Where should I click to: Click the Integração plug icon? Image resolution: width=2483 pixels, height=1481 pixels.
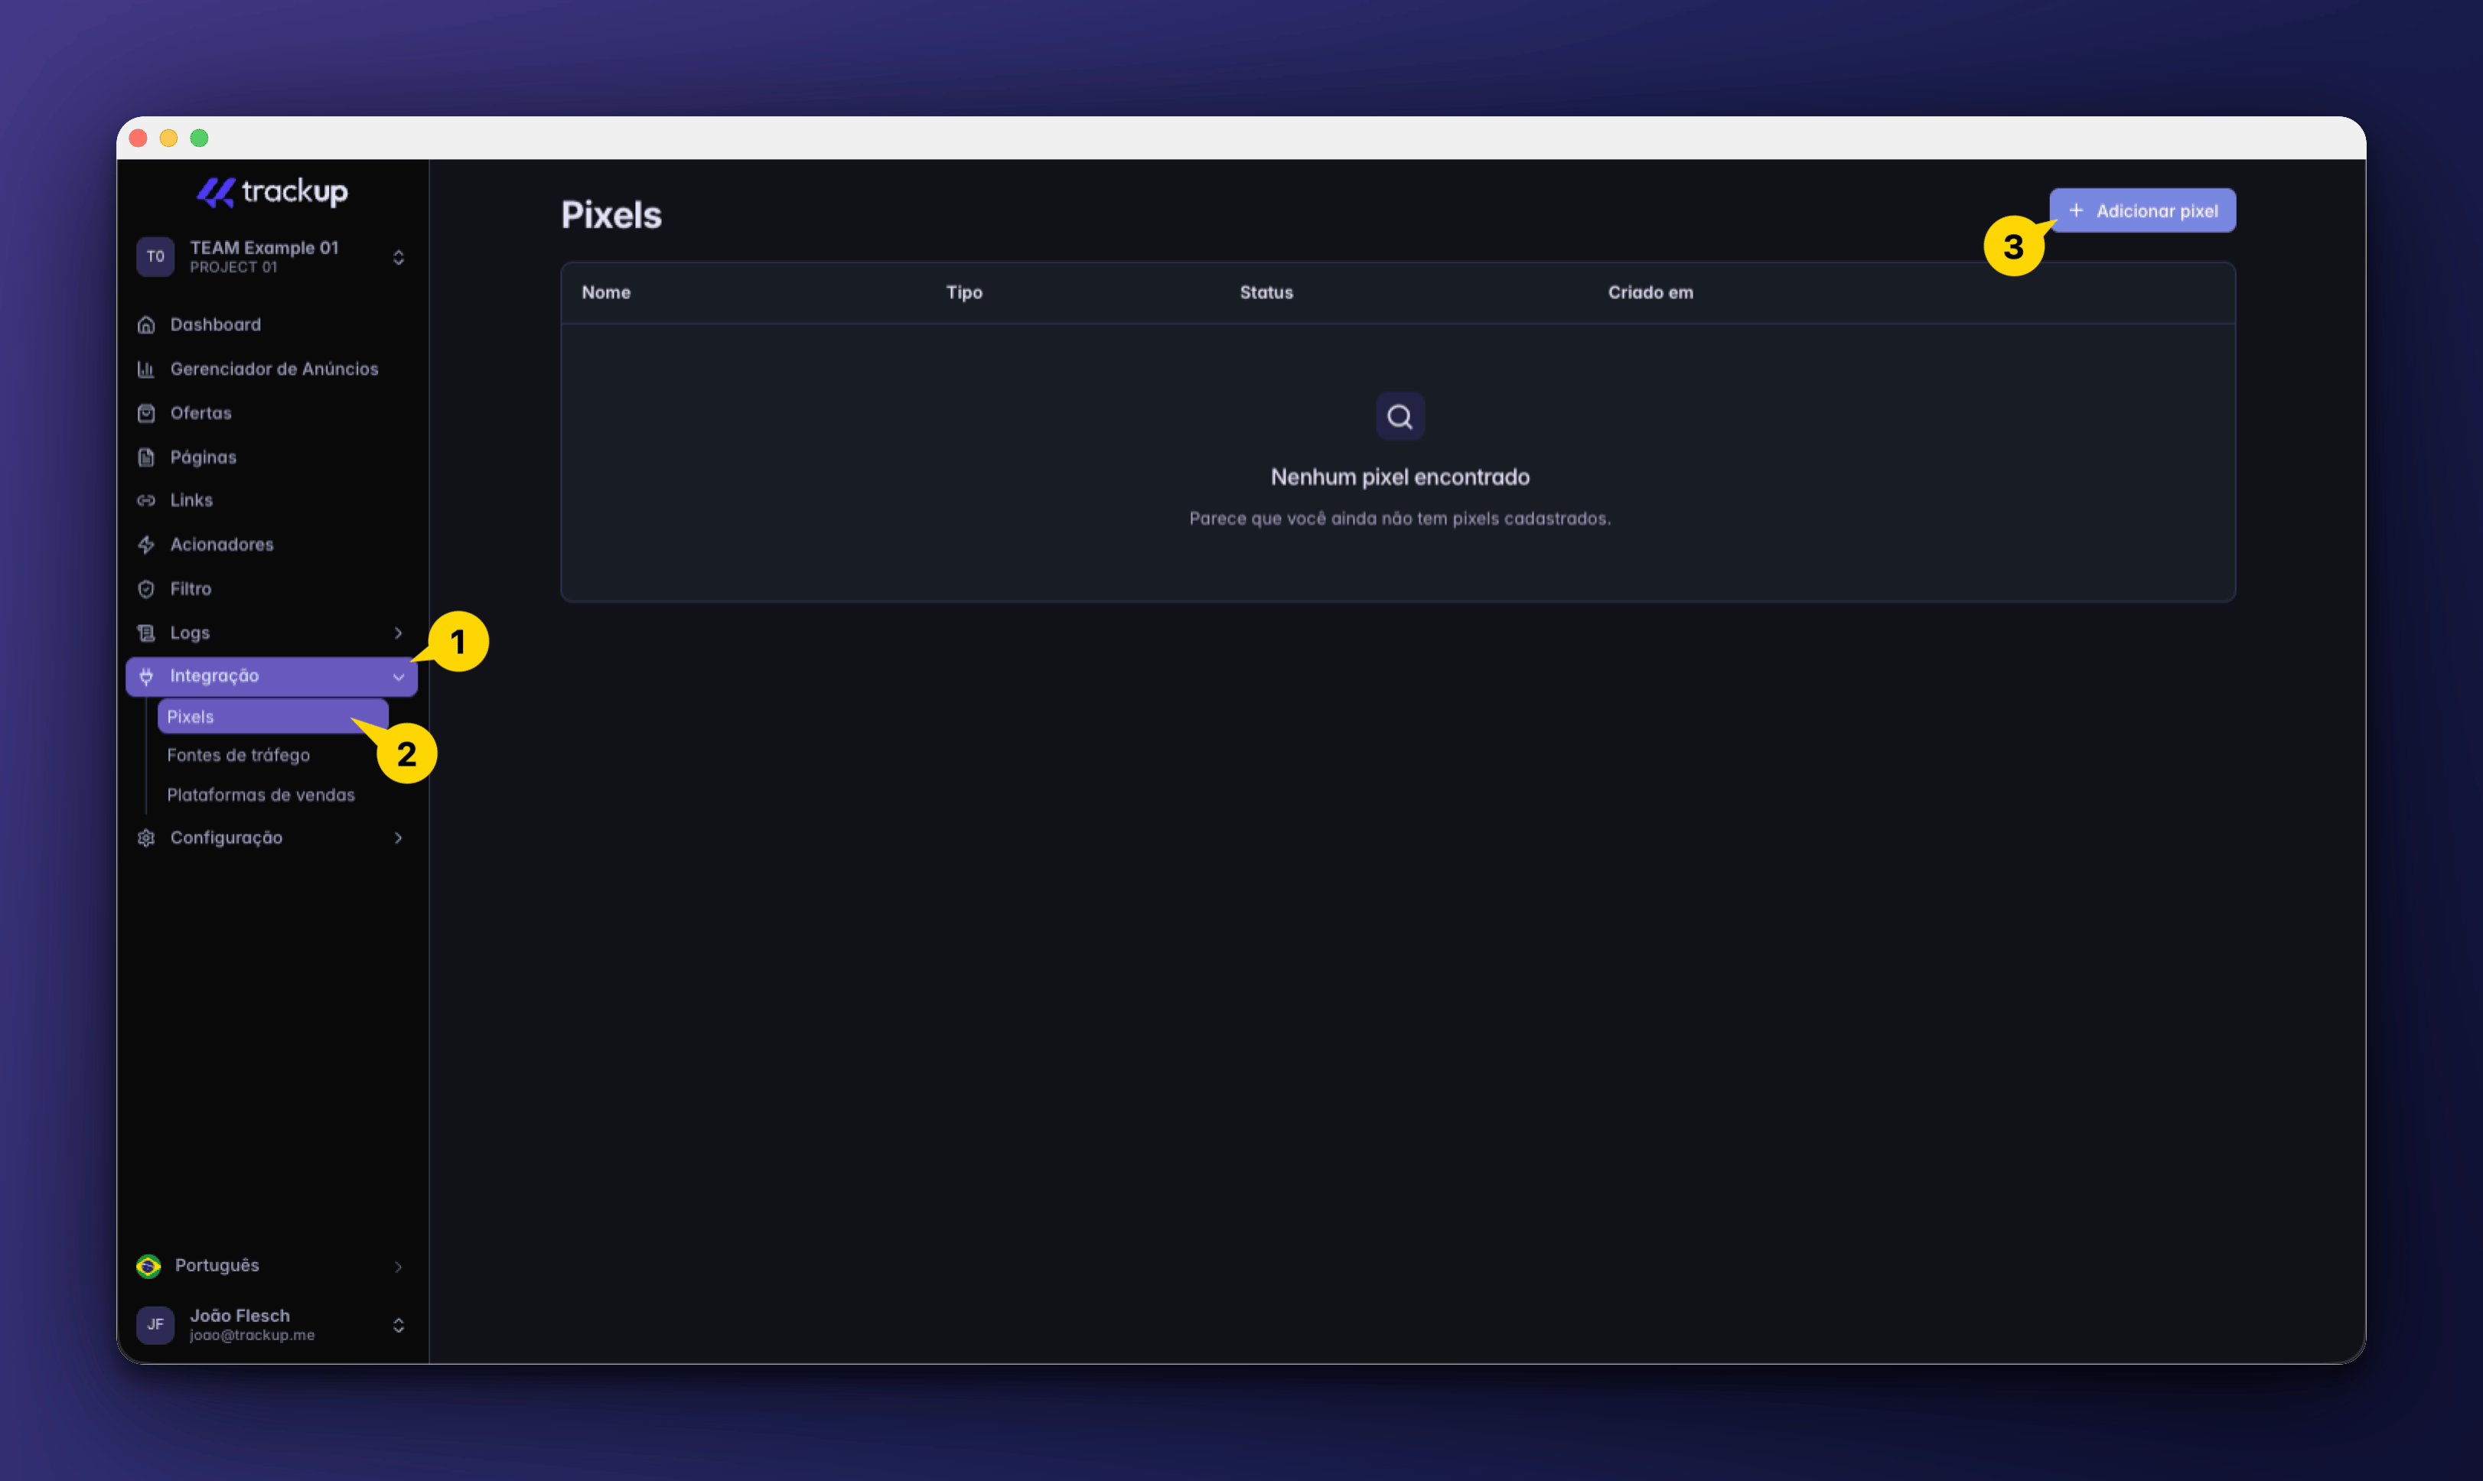[147, 675]
